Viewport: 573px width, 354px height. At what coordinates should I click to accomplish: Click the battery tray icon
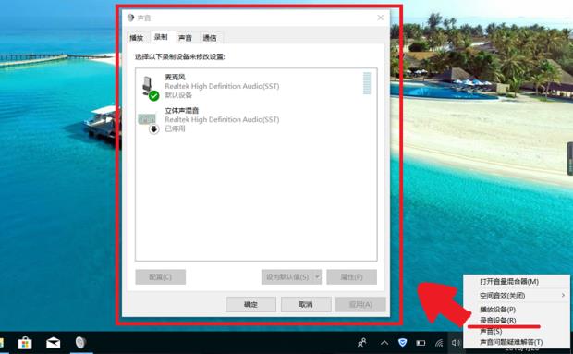[421, 343]
